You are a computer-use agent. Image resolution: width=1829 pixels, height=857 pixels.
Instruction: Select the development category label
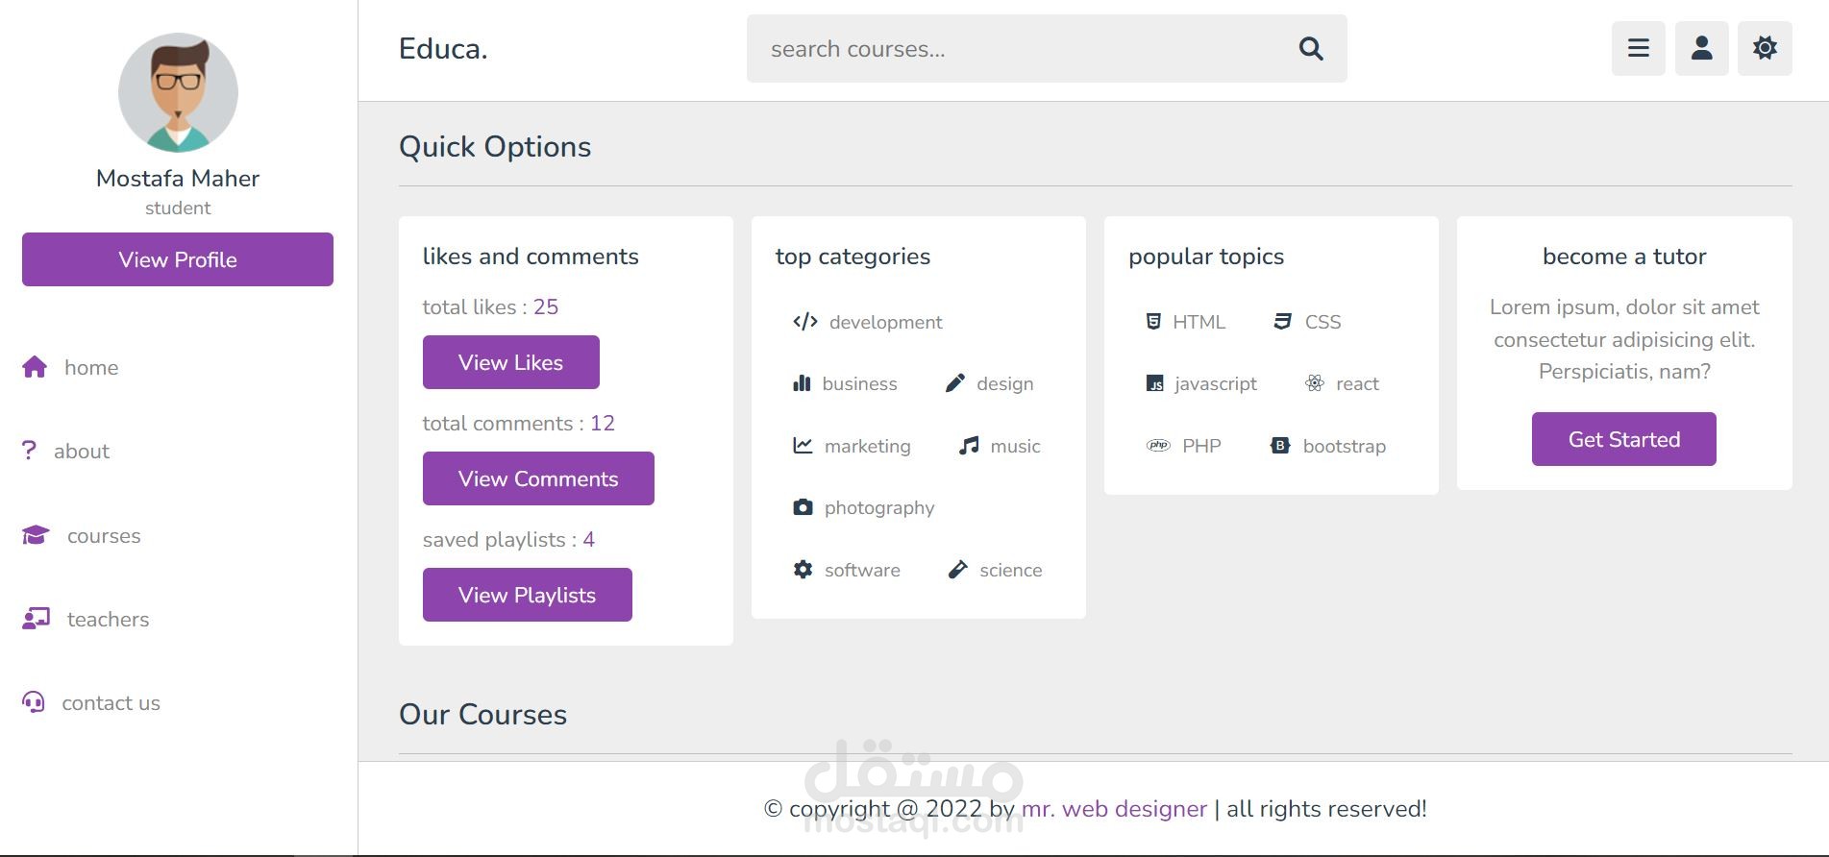(885, 322)
